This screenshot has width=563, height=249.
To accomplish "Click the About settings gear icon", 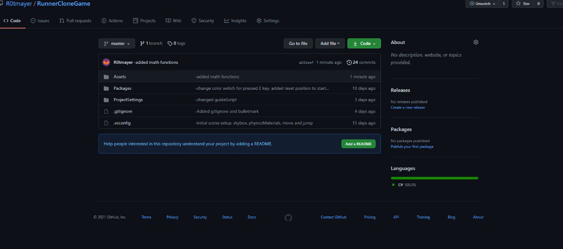I will click(x=475, y=42).
